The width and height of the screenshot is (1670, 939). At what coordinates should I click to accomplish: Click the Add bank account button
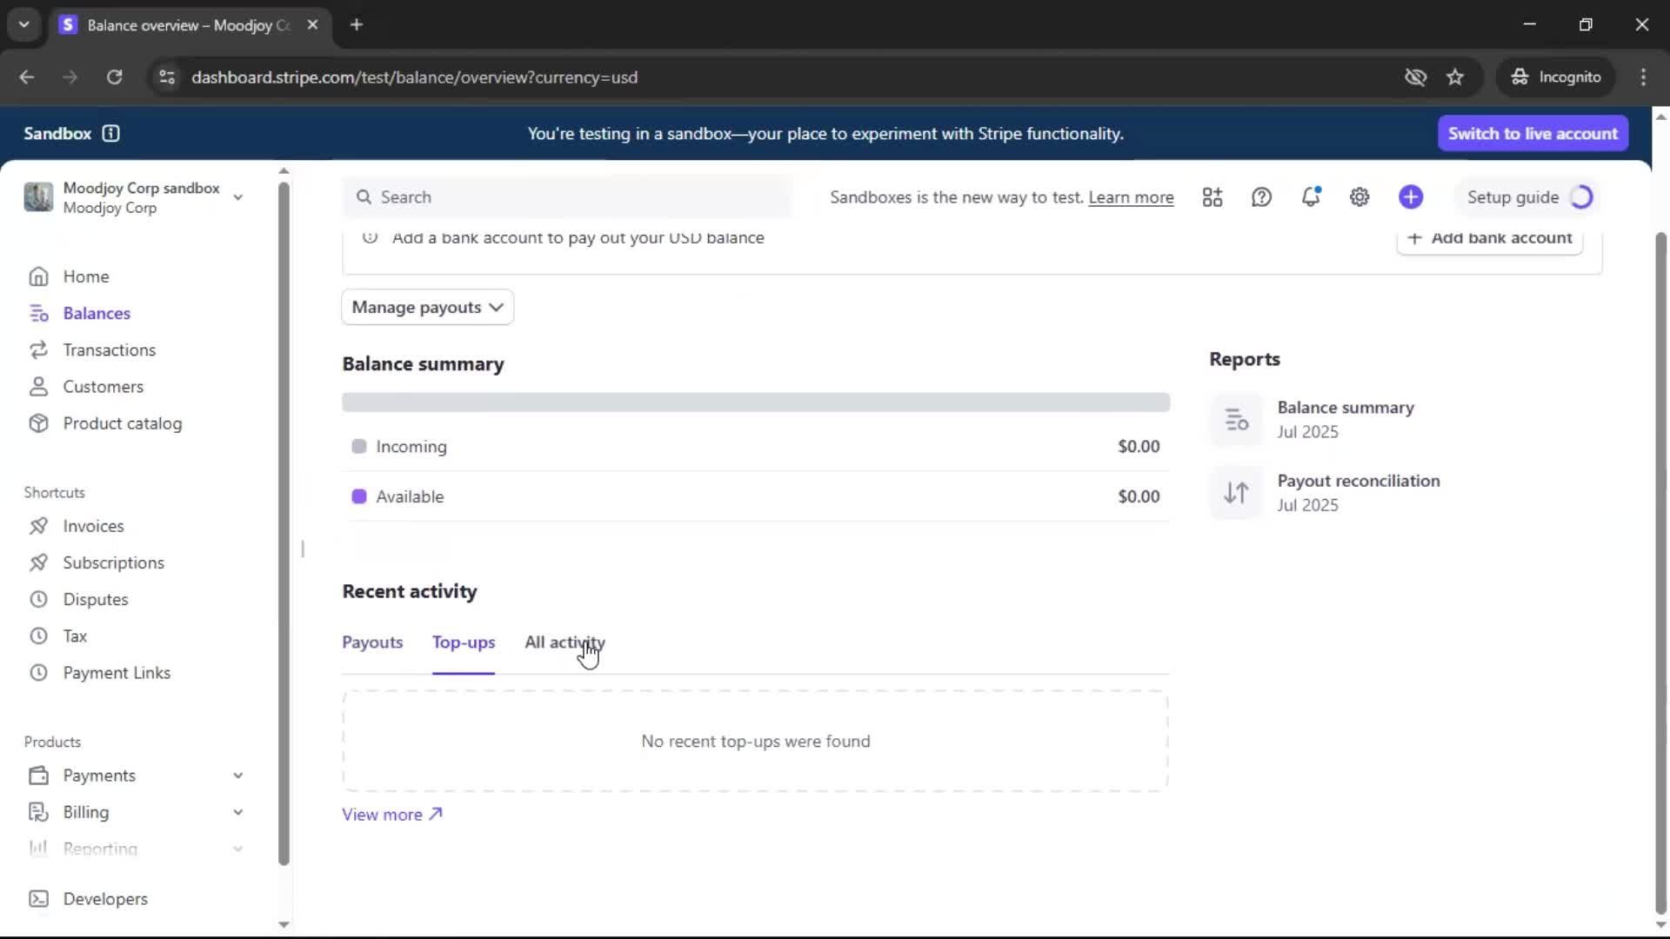coord(1489,238)
